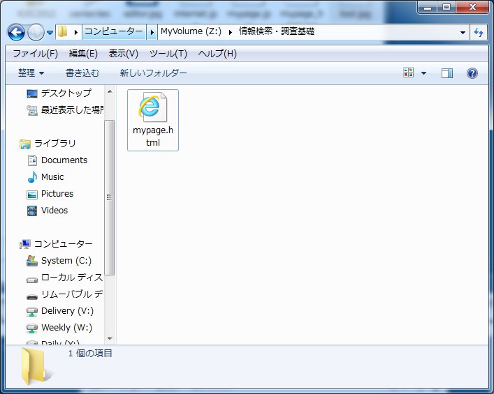Select ライブラリ in navigation pane

55,144
